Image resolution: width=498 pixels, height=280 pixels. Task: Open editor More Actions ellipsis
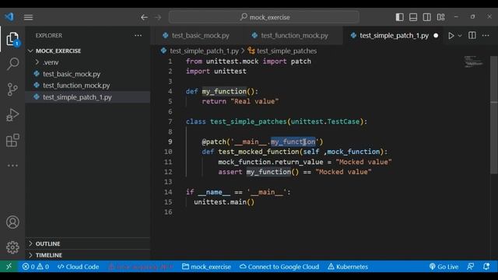(486, 36)
